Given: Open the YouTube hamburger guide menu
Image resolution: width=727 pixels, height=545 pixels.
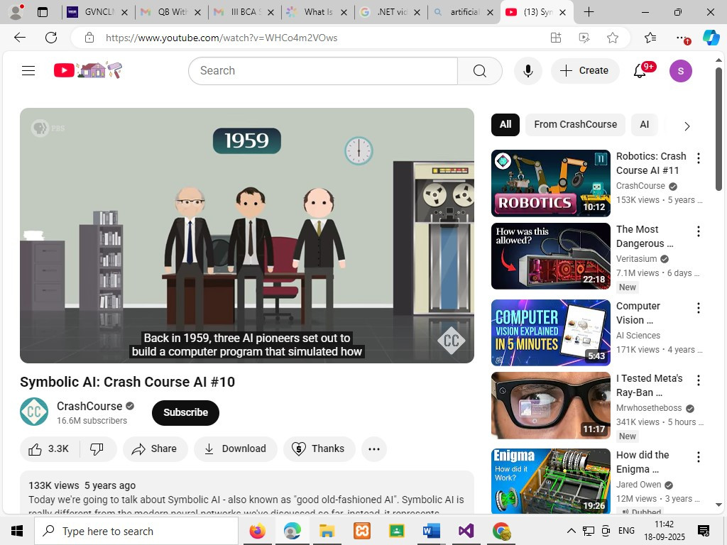Looking at the screenshot, I should point(28,70).
